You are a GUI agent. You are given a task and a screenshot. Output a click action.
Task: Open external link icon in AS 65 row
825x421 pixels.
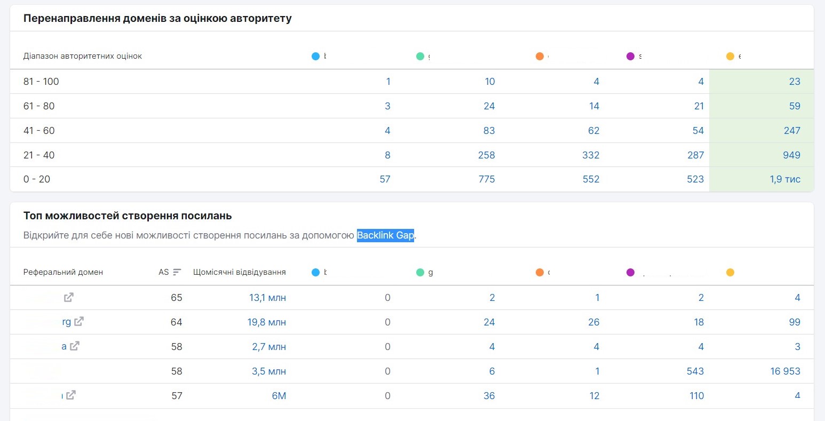pos(69,297)
